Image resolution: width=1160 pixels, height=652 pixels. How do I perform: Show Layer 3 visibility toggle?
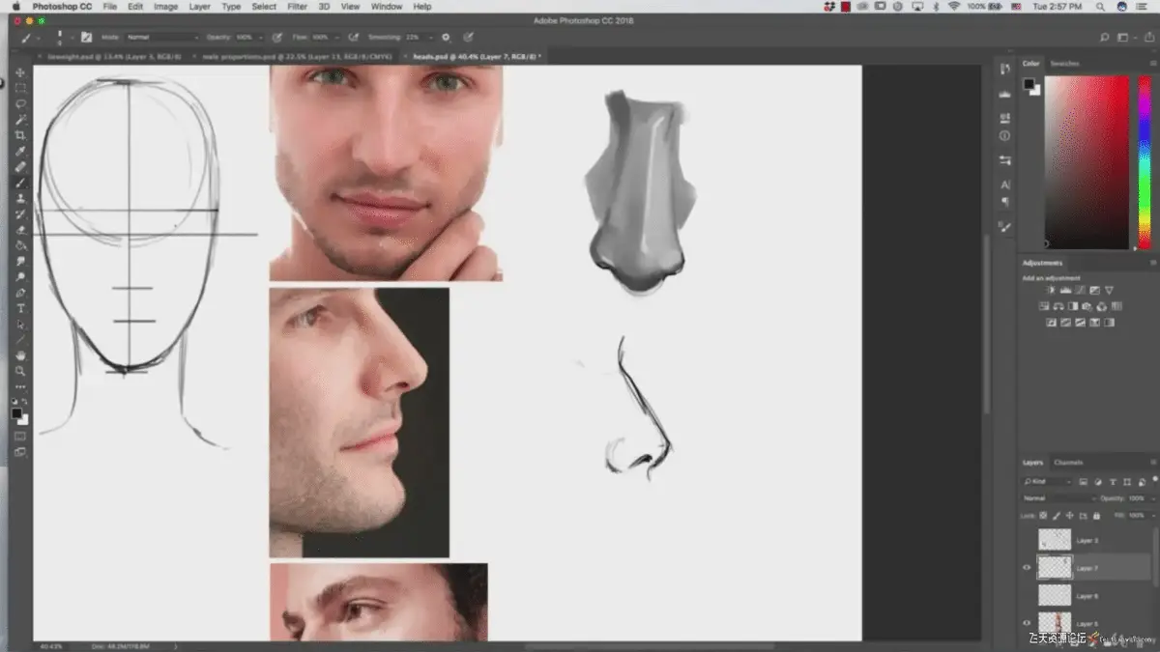tap(1027, 541)
